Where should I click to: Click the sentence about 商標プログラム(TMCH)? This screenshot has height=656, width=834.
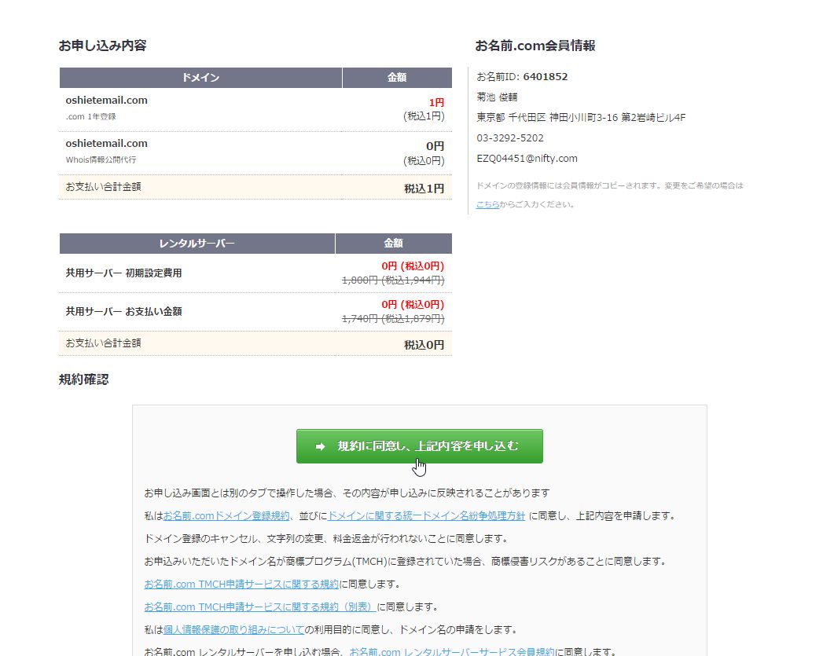(x=405, y=562)
